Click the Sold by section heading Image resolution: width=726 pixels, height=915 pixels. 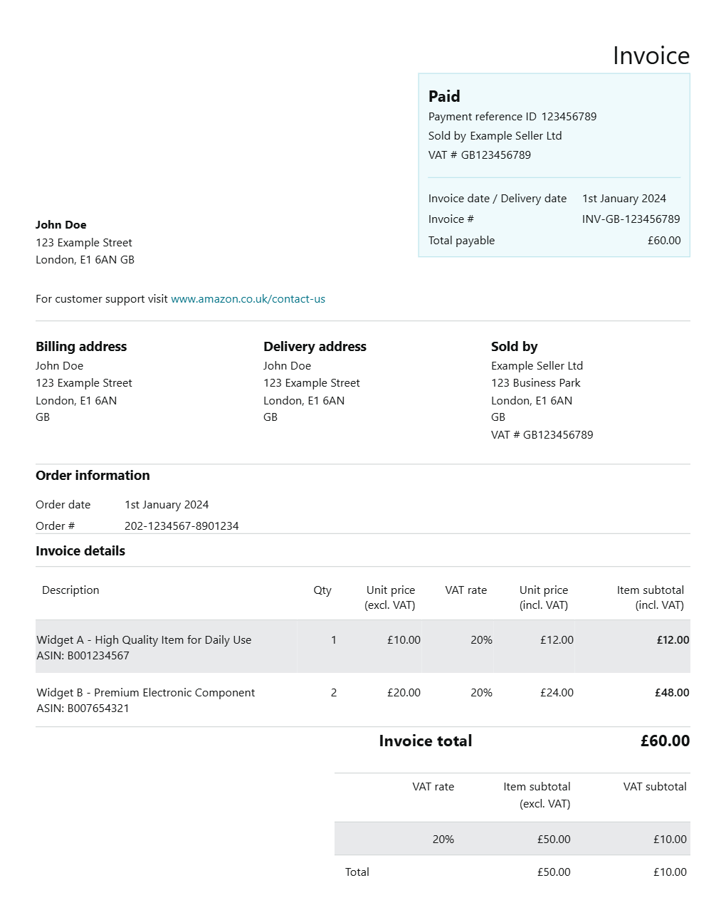click(x=514, y=347)
